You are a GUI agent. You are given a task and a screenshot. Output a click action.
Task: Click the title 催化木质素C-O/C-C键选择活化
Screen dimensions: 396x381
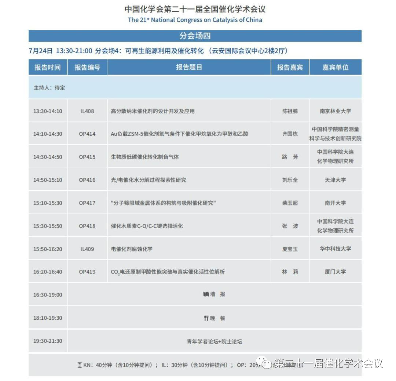(147, 226)
